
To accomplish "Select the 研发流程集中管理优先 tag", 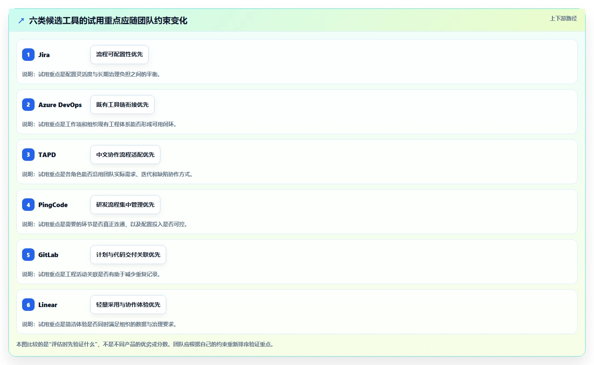I will [125, 205].
